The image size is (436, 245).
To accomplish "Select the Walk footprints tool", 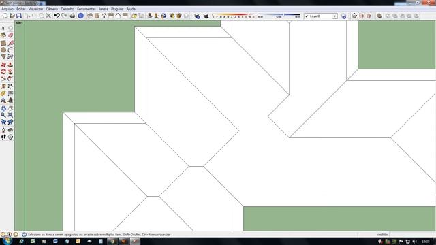I will point(3,137).
